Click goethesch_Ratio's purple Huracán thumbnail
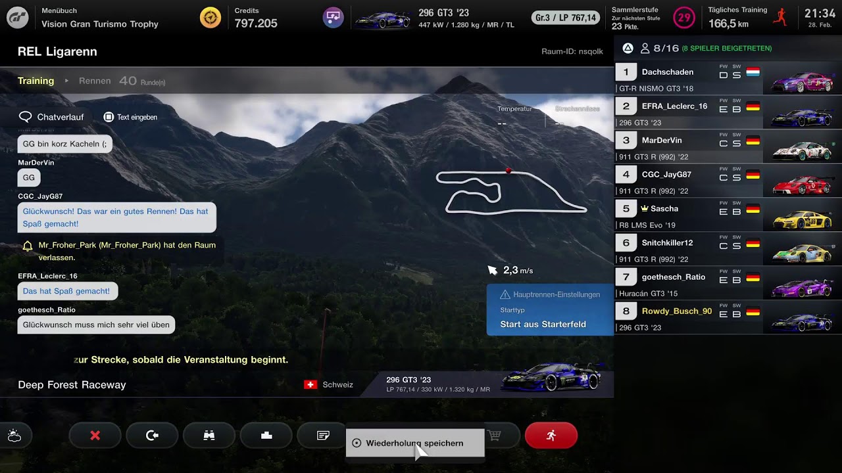 (x=801, y=287)
